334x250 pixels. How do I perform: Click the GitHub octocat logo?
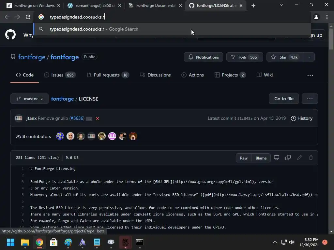(10, 35)
